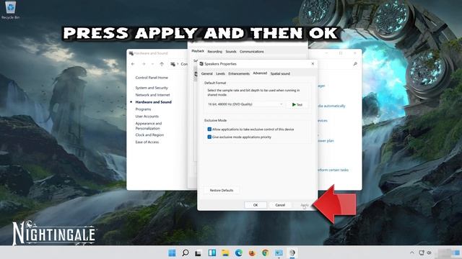This screenshot has width=462, height=259.
Task: Open Clock and Region category
Action: coord(149,135)
